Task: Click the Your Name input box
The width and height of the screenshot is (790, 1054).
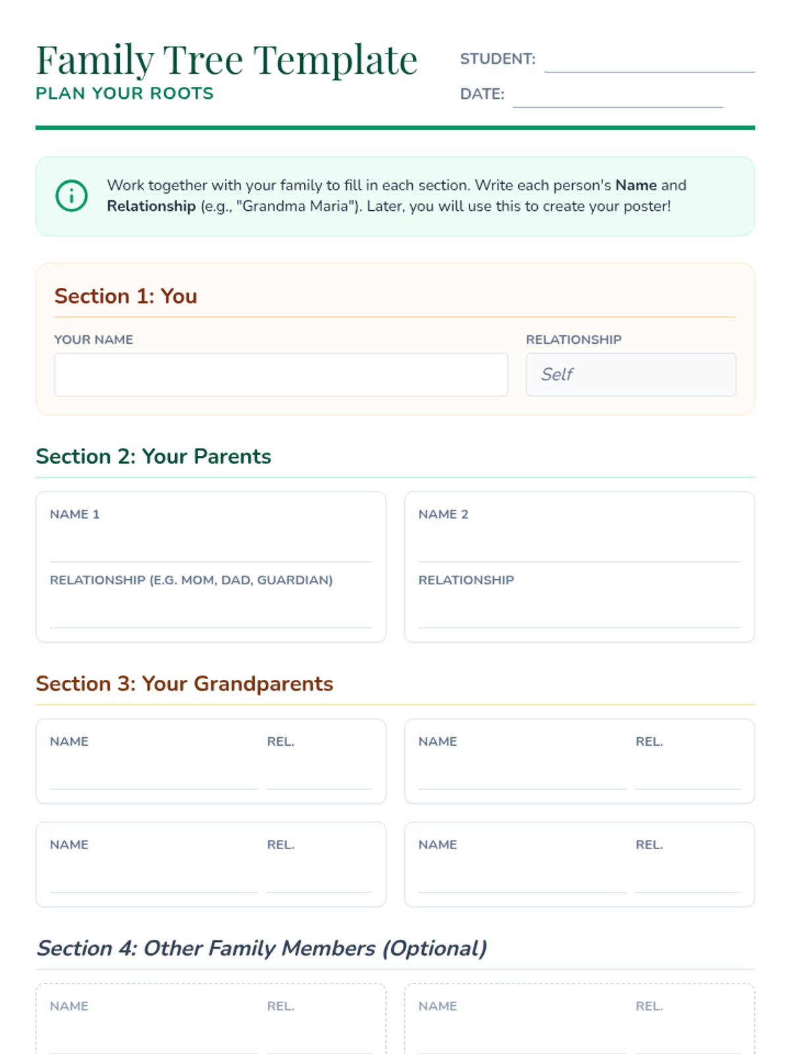Action: (x=280, y=375)
